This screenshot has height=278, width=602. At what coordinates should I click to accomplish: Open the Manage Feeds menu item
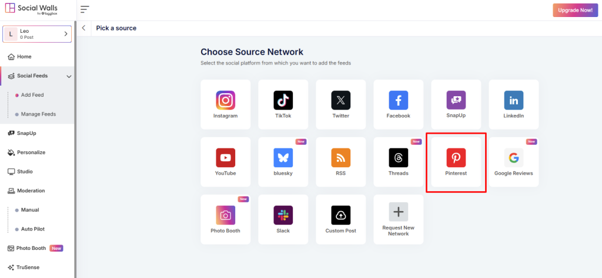tap(38, 114)
